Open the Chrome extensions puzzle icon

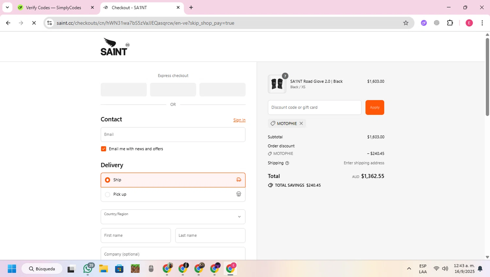450,23
